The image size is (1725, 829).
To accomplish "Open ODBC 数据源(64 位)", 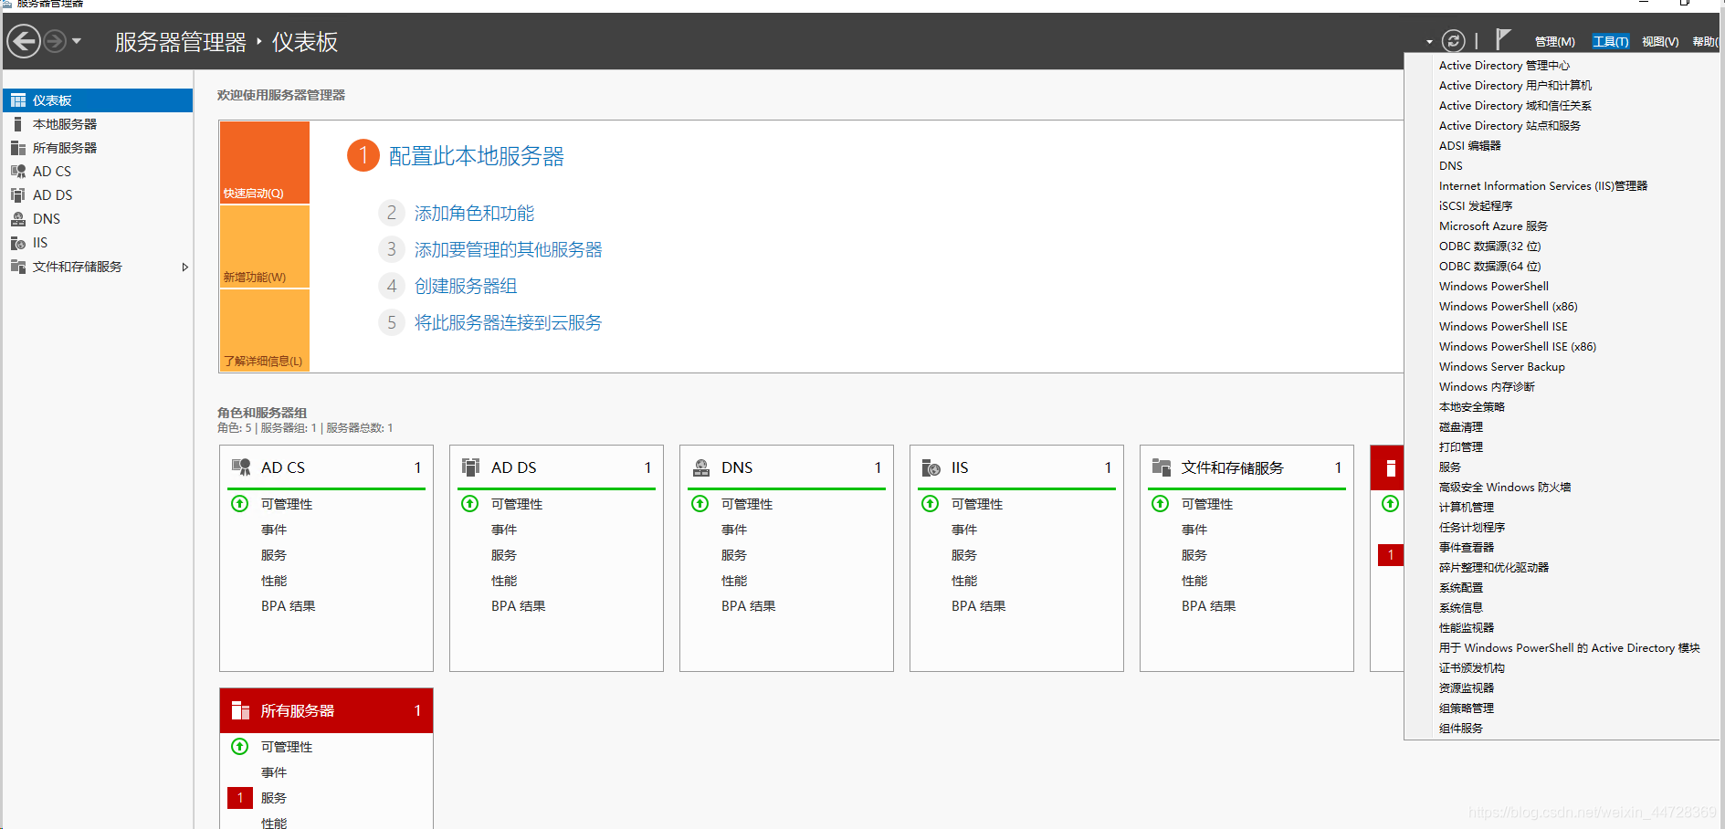I will [1489, 267].
